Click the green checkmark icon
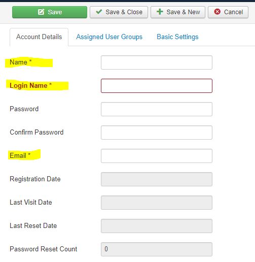The width and height of the screenshot is (255, 262). tap(99, 12)
